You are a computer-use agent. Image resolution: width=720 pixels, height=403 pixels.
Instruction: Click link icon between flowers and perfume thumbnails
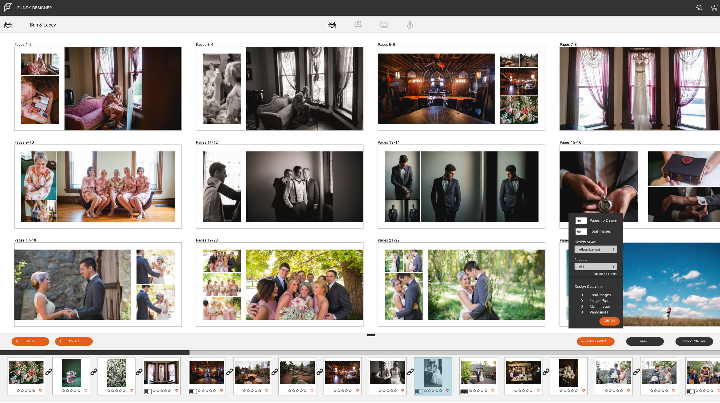click(x=49, y=372)
